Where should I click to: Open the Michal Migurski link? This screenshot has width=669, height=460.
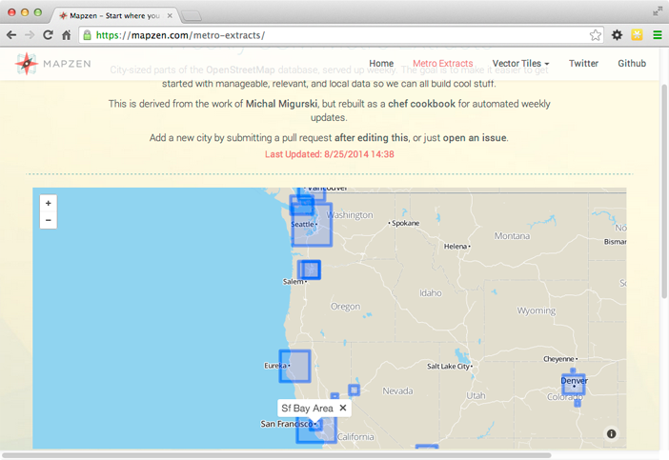tap(281, 104)
